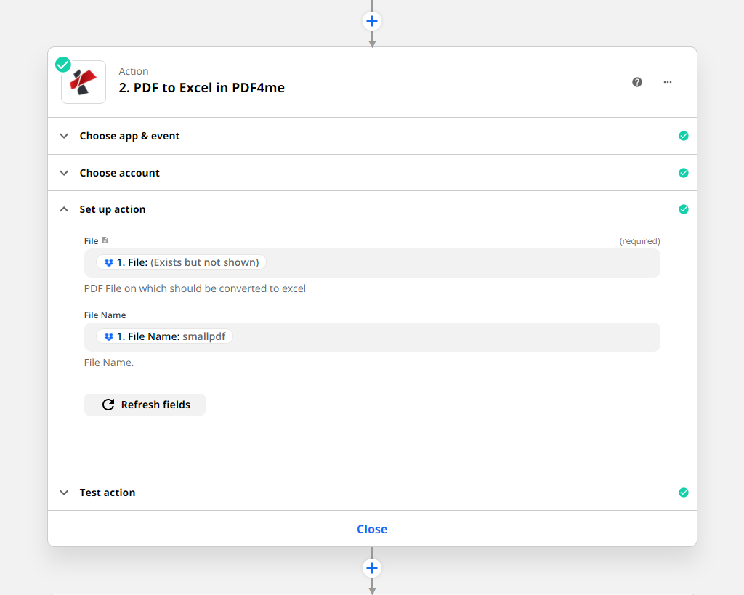Click the PDF4me app logo icon

coord(83,81)
